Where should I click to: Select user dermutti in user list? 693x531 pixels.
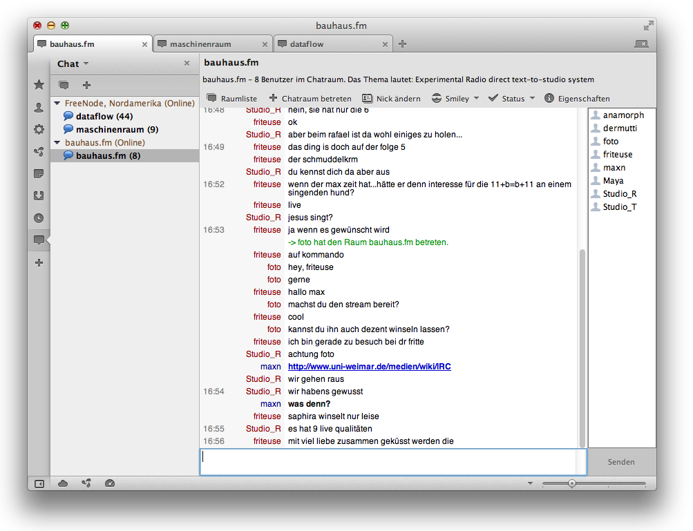623,128
